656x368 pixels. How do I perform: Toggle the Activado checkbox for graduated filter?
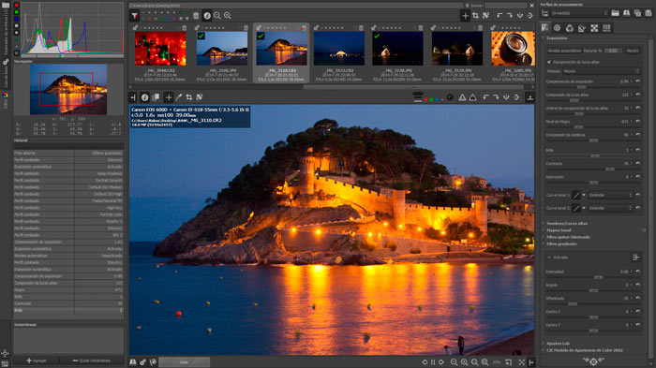(x=549, y=258)
